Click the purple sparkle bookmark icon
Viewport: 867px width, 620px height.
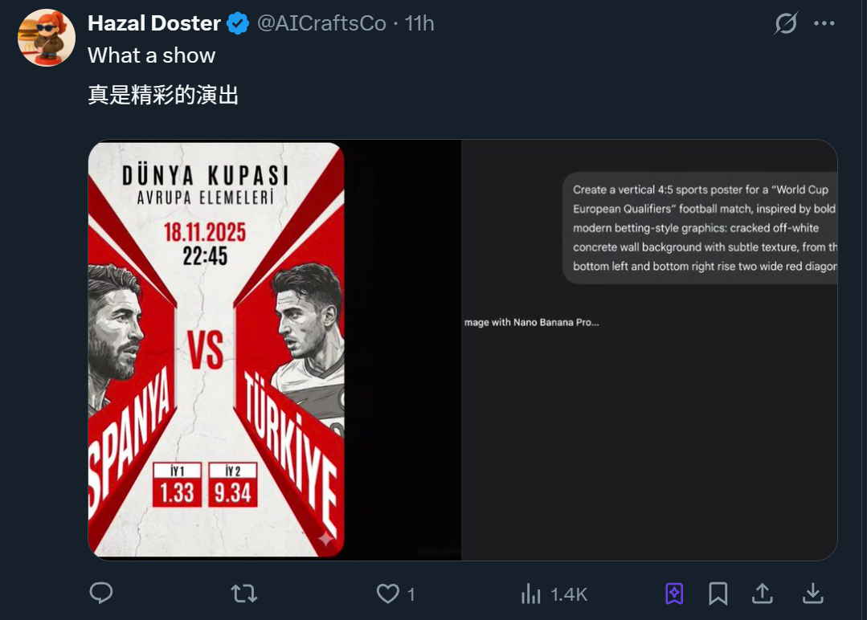[x=674, y=593]
